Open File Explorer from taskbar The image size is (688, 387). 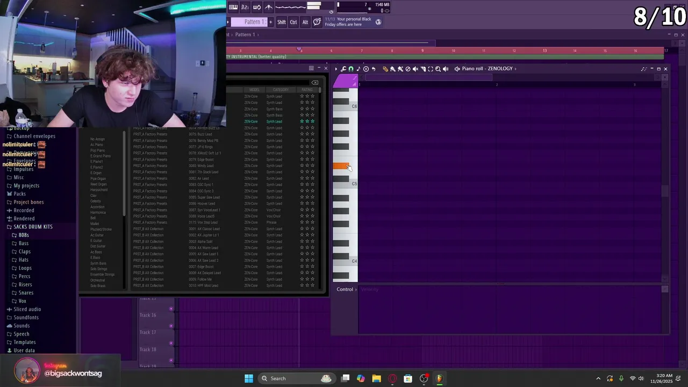click(x=376, y=378)
